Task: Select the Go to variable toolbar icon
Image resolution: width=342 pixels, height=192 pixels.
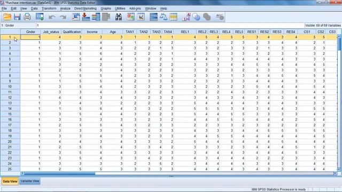Action: [85, 17]
